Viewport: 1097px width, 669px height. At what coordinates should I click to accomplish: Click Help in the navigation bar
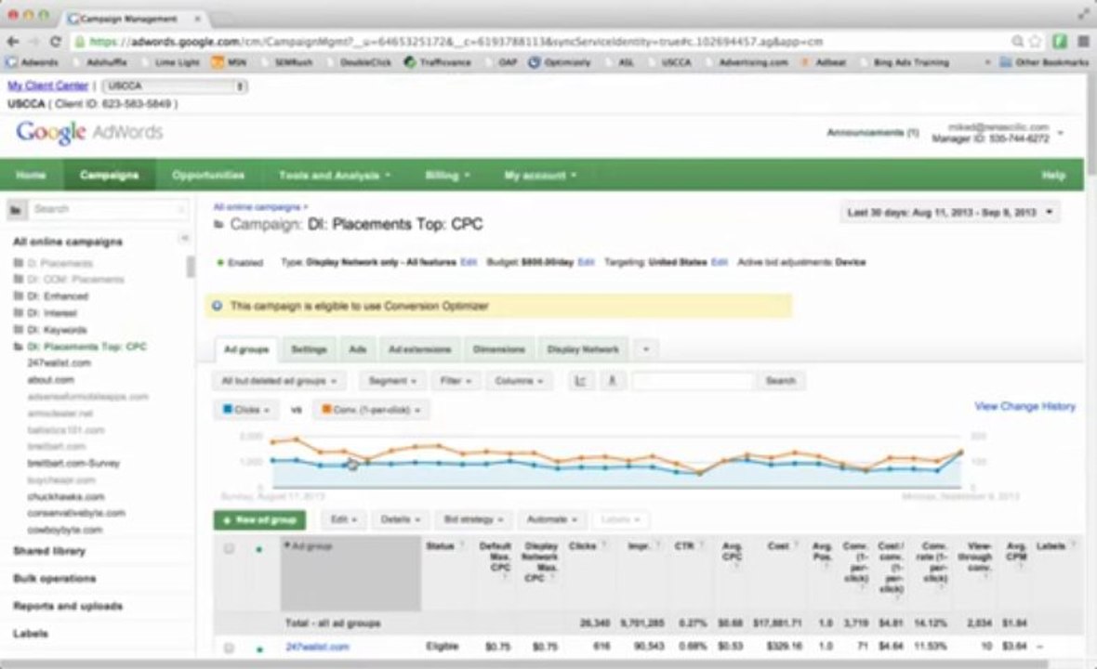click(x=1053, y=176)
